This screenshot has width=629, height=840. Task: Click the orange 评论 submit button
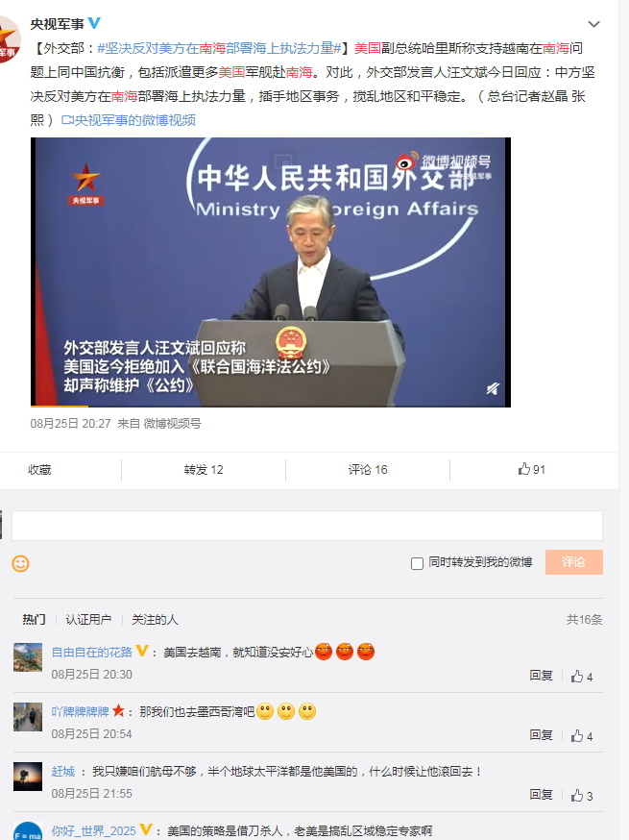tap(574, 562)
